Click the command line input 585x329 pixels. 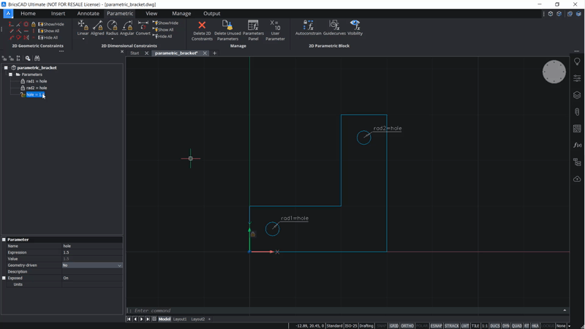point(345,310)
